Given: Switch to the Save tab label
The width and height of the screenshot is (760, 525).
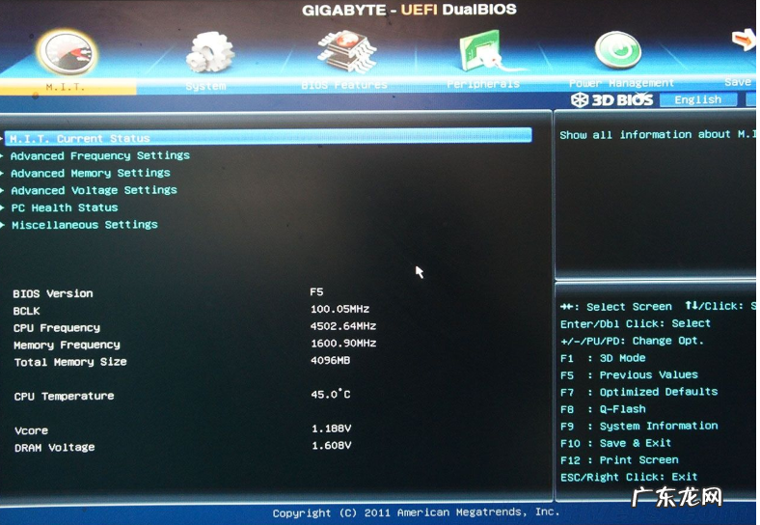Looking at the screenshot, I should pos(738,82).
